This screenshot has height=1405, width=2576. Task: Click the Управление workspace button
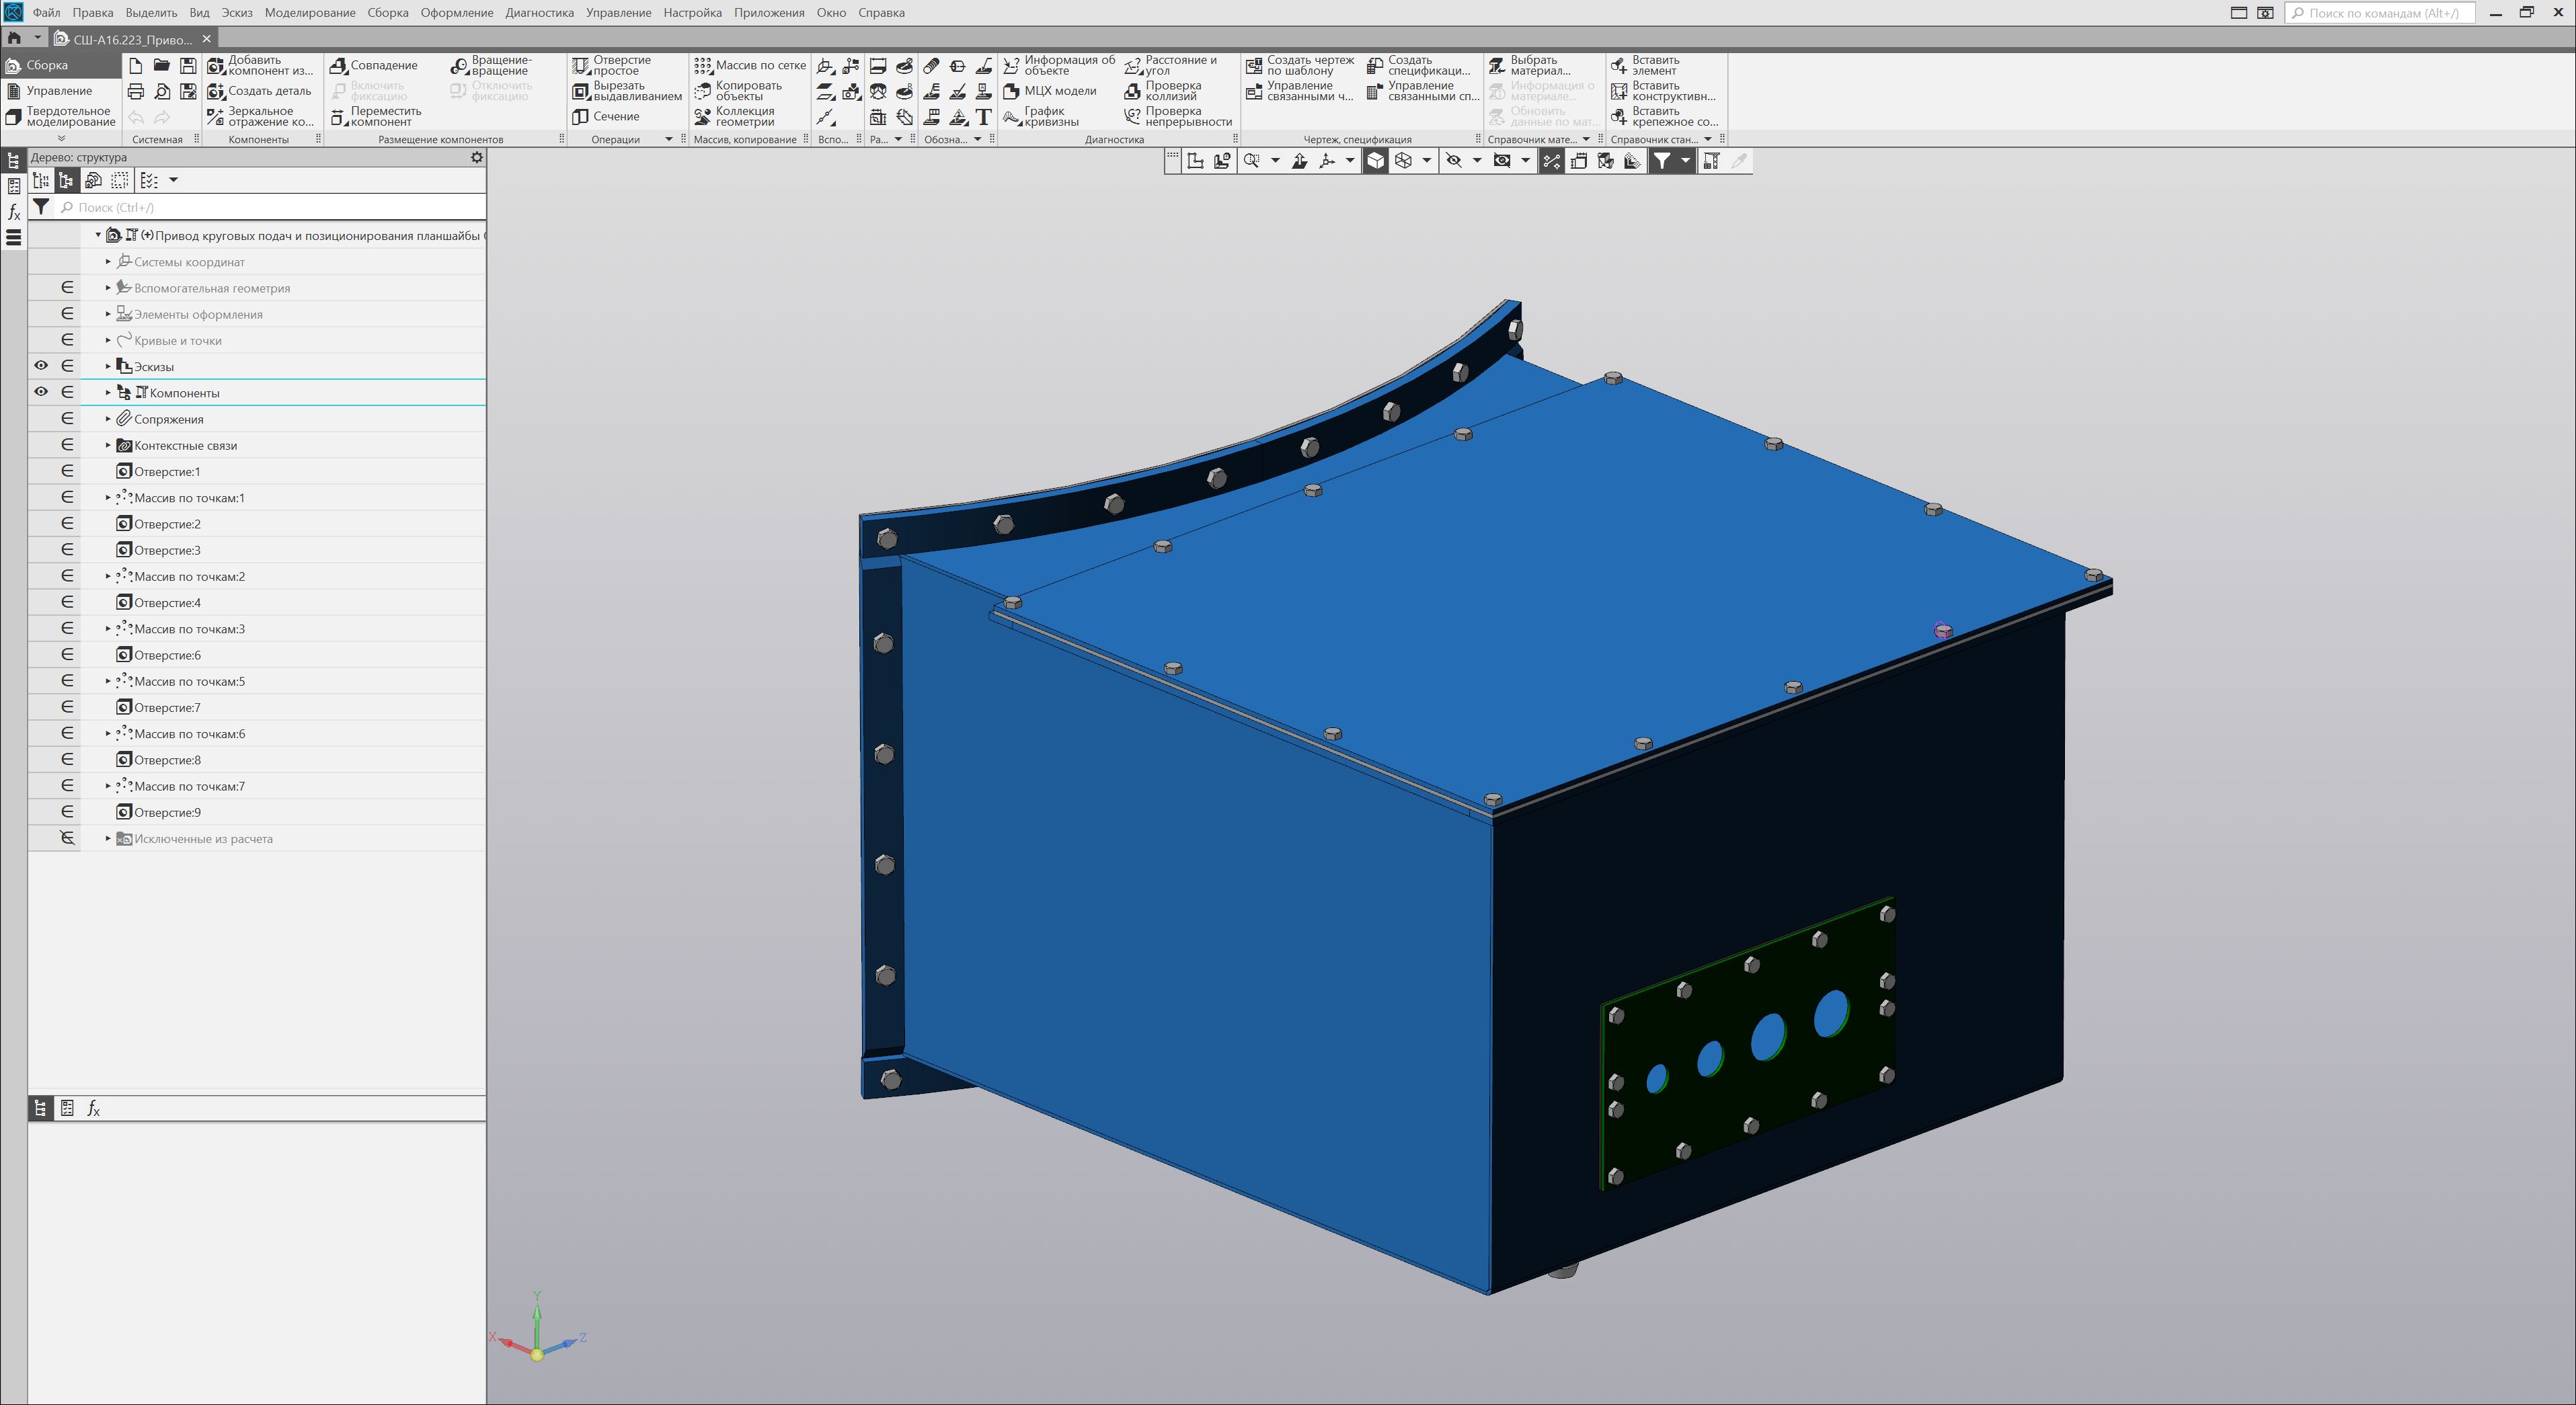click(x=58, y=91)
